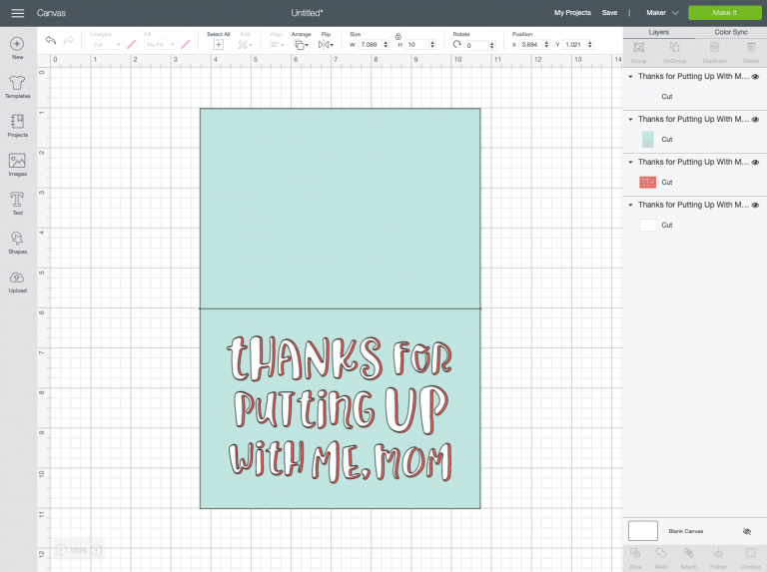Click the Linetype color swatch
Image resolution: width=767 pixels, height=572 pixels.
tap(131, 45)
